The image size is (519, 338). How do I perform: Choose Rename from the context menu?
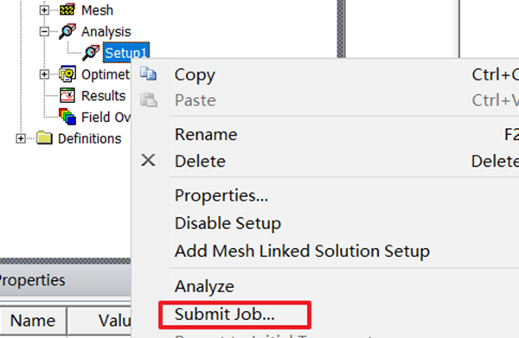[206, 135]
